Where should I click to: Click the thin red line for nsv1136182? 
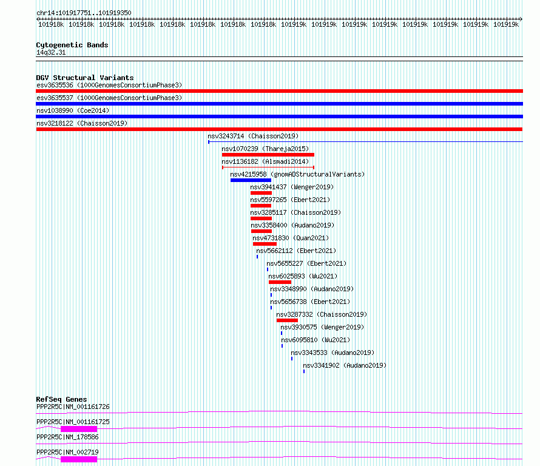[268, 167]
